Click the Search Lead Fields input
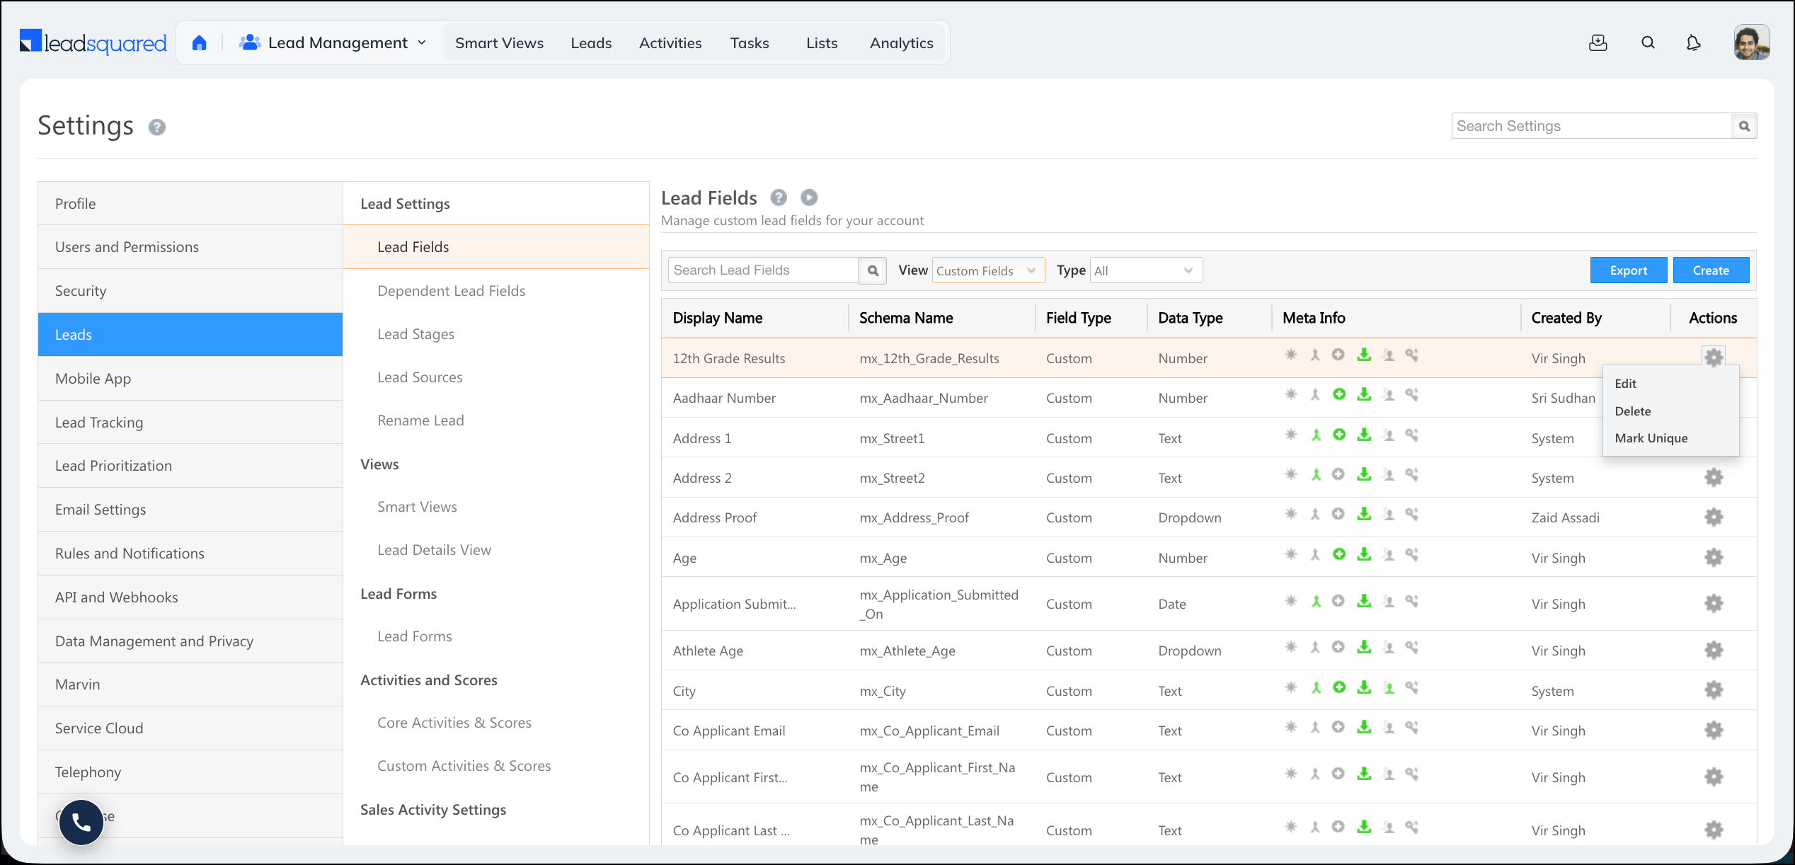Screen dimensions: 1795x865 (x=763, y=270)
